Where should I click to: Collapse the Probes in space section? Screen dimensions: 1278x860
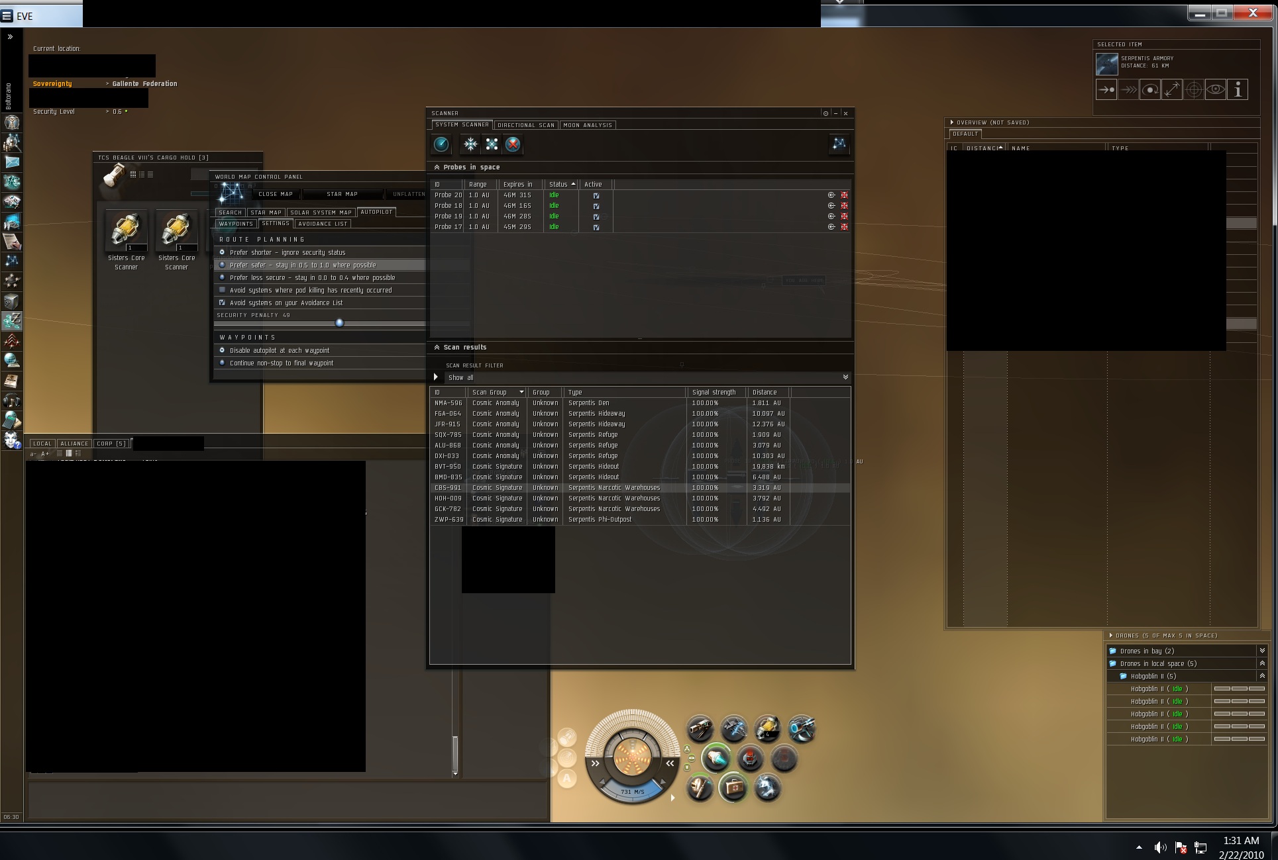coord(437,167)
